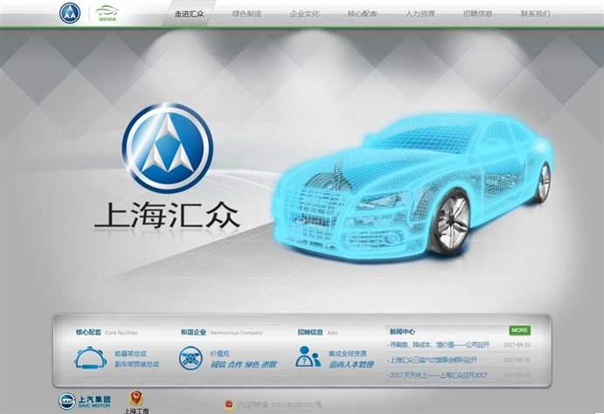Screen dimensions: 604x414
Task: Click the 和谐企业 Harmonious Company heading
Action: pyautogui.click(x=222, y=333)
